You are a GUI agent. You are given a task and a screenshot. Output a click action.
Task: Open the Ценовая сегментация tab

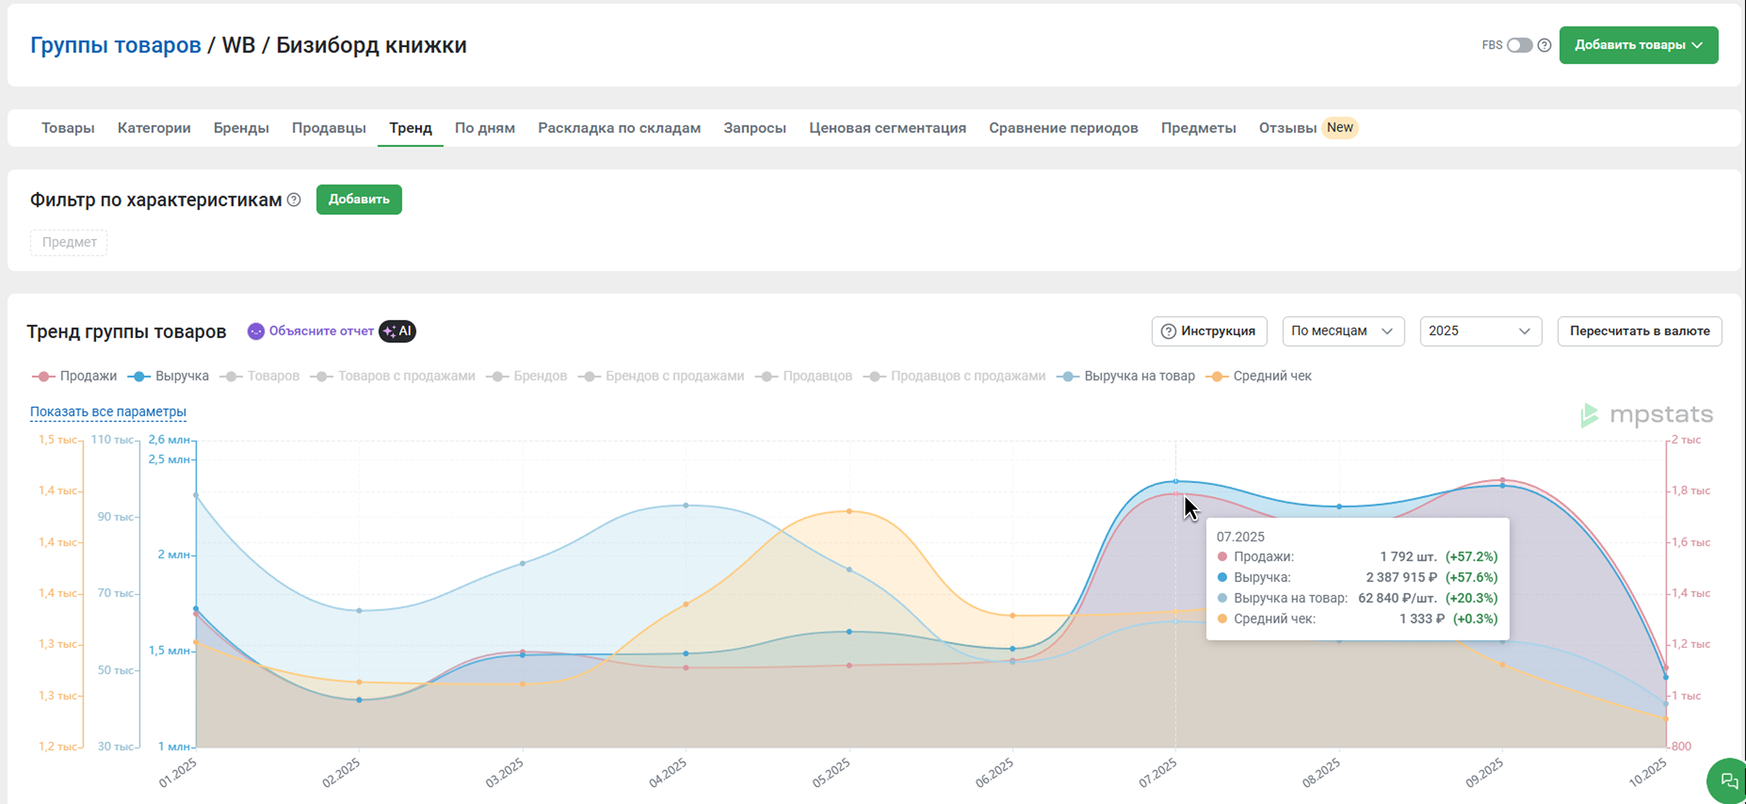tap(887, 128)
